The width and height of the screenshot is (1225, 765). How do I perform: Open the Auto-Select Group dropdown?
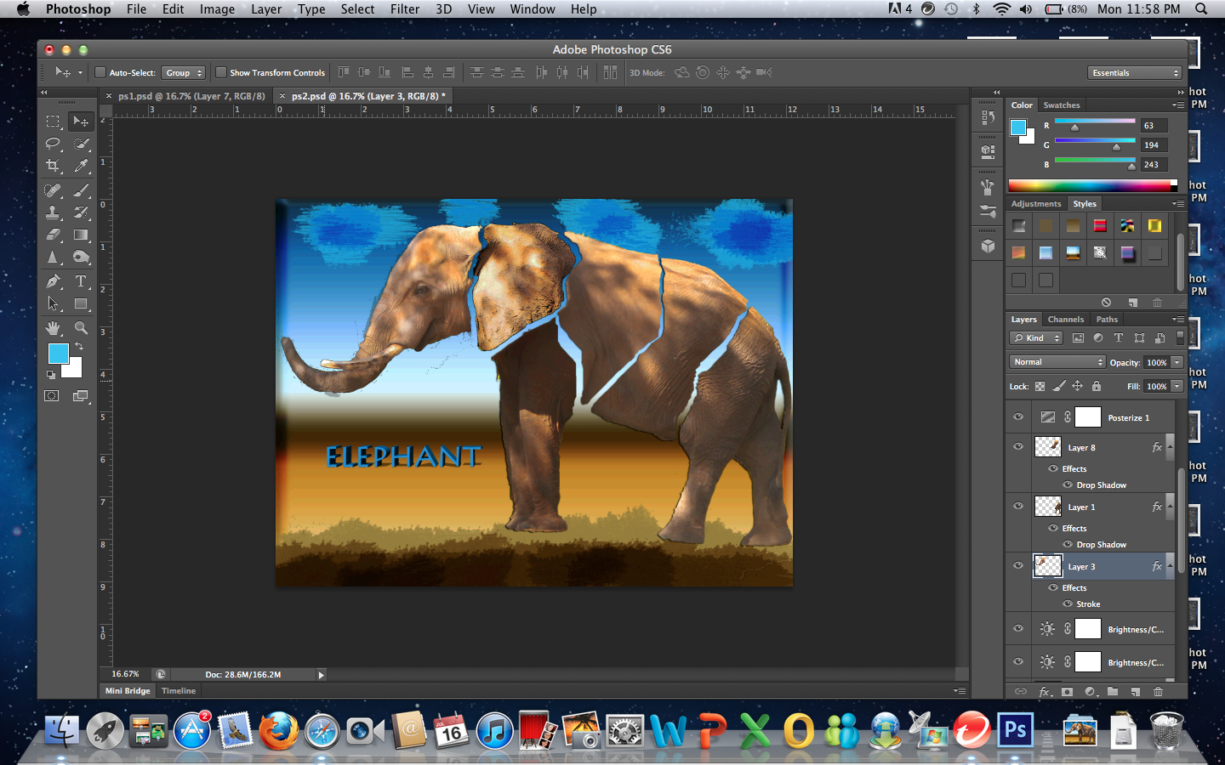click(184, 72)
